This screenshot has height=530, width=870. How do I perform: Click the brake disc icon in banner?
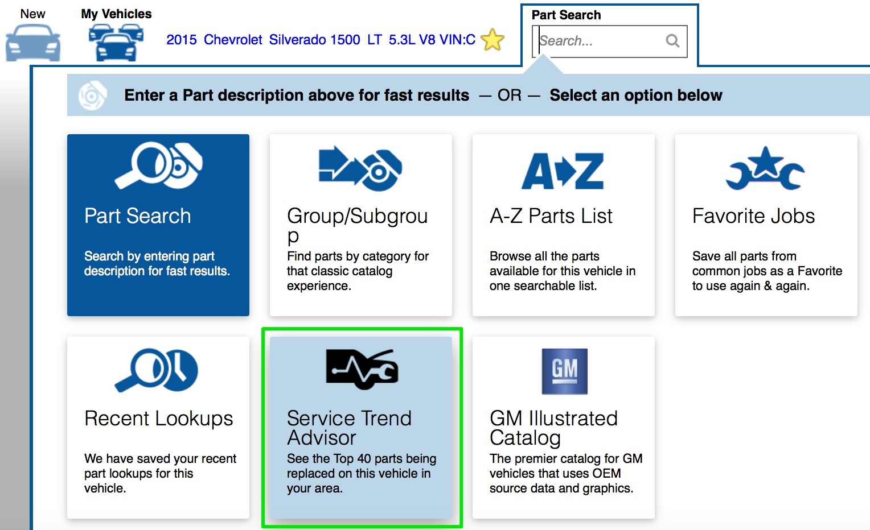point(92,96)
